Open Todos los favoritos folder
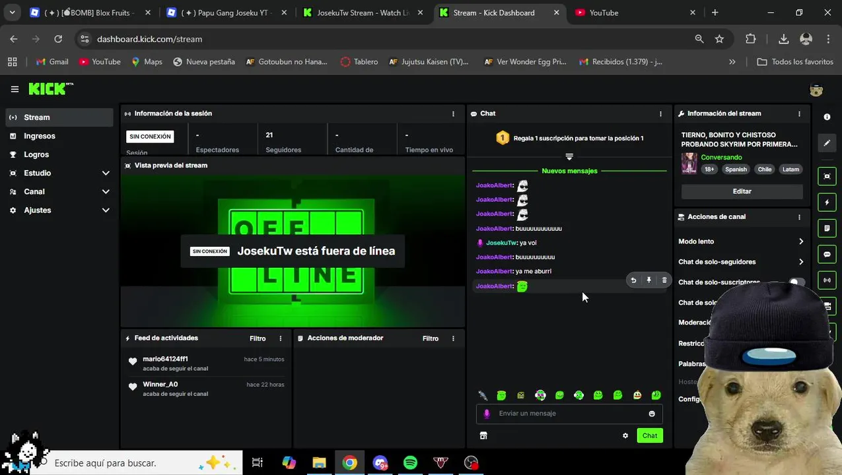 (x=794, y=61)
